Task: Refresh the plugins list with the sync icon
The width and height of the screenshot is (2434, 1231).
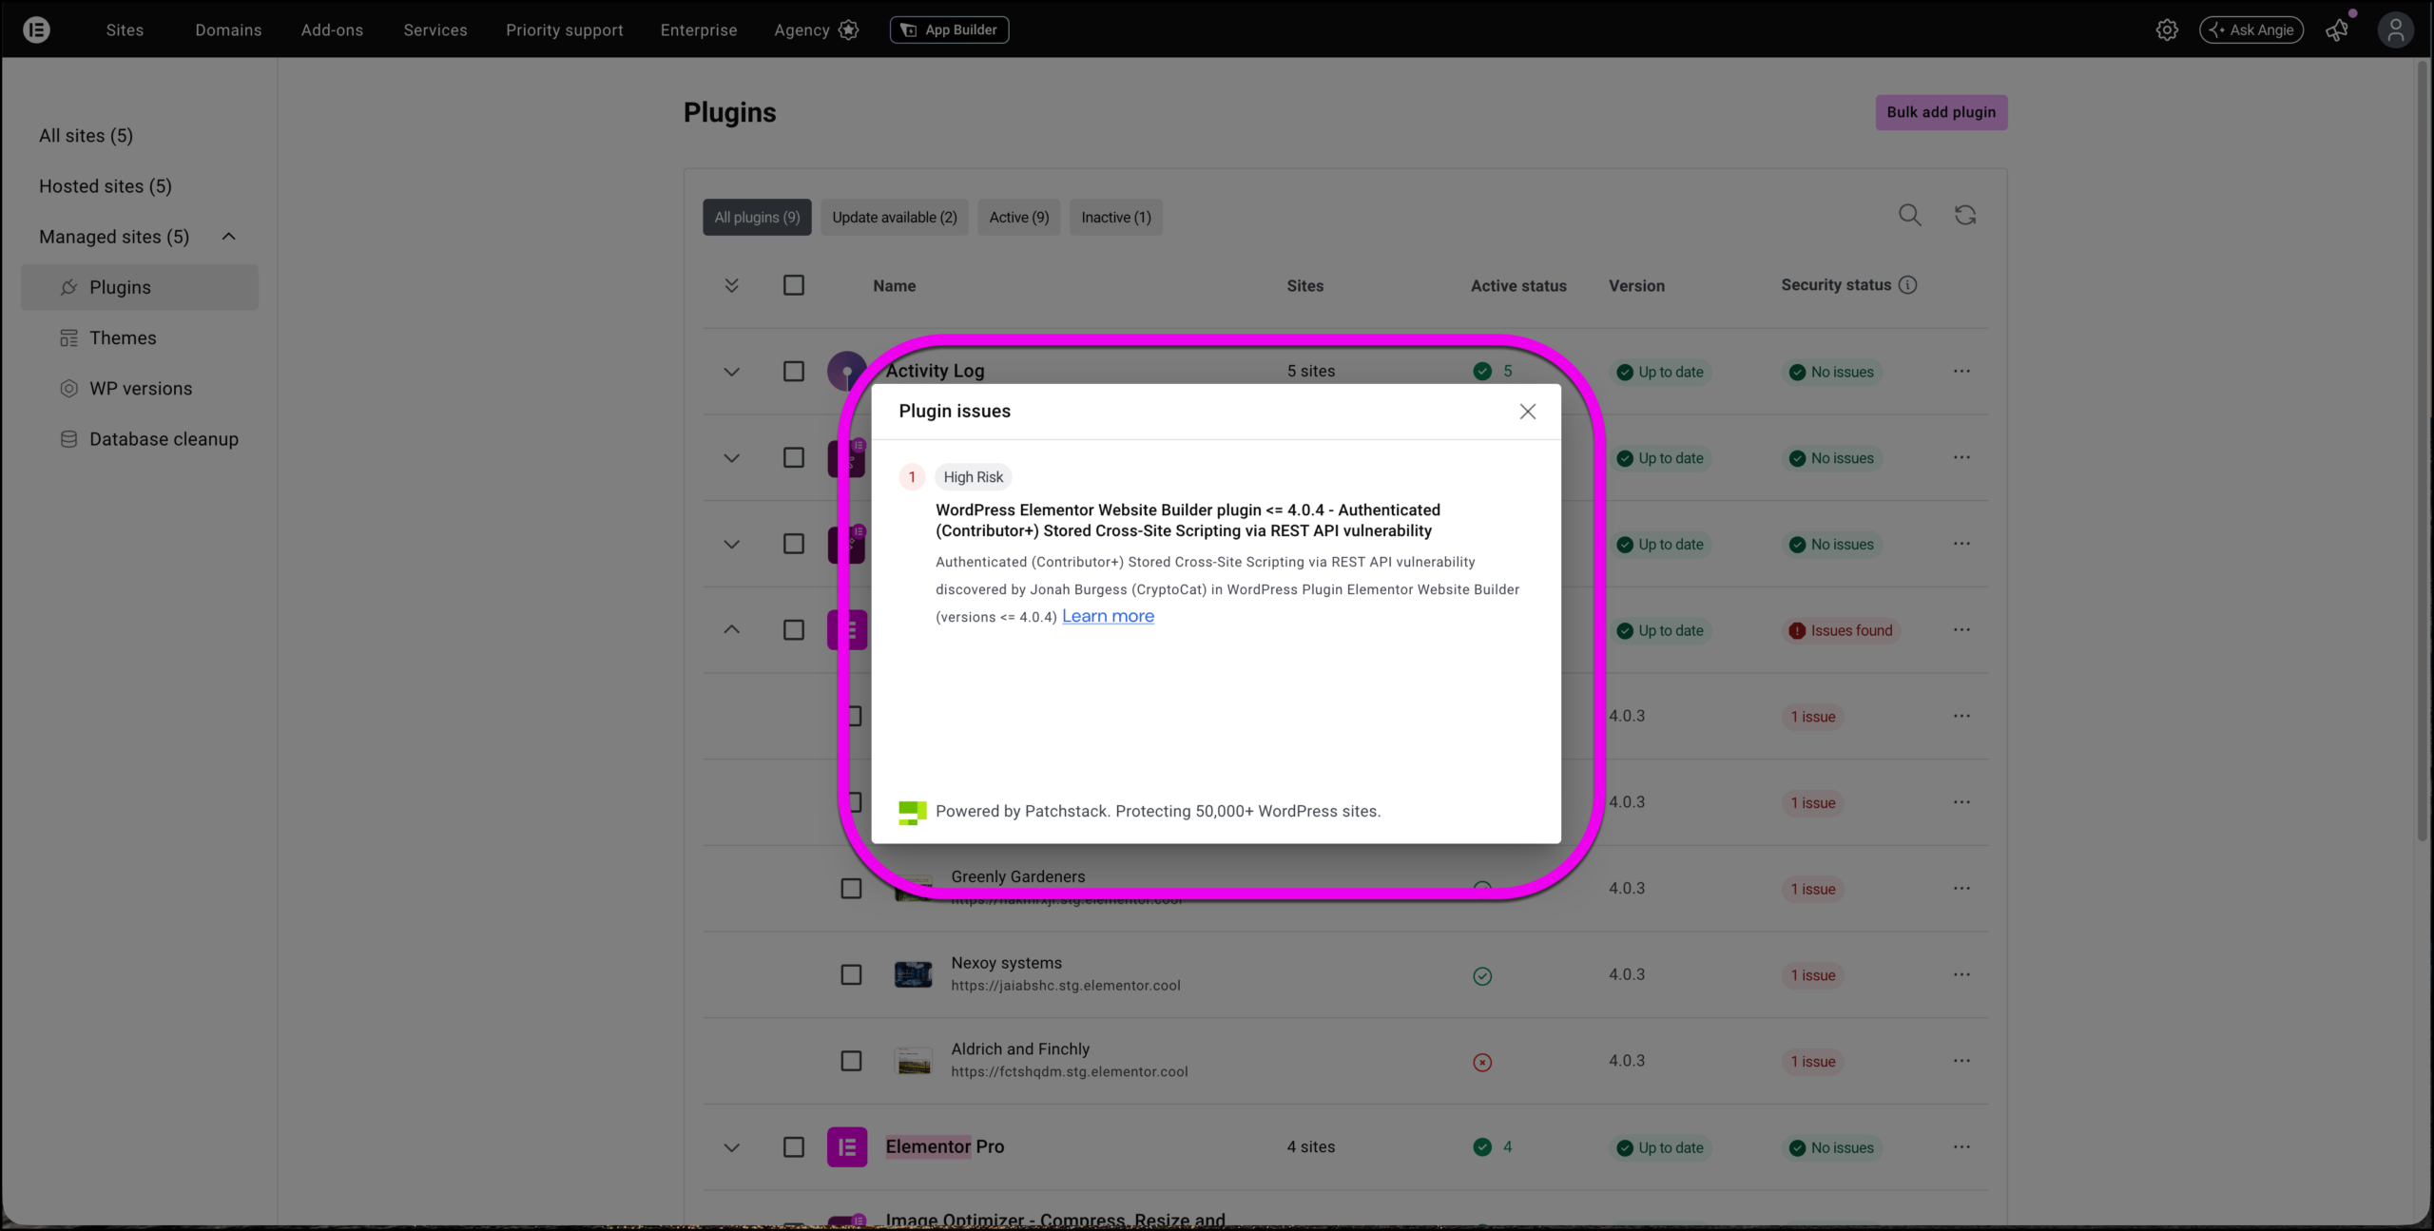Action: 1965,216
